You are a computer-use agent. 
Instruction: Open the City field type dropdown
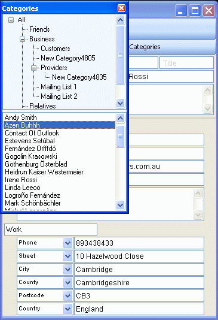pyautogui.click(x=67, y=270)
